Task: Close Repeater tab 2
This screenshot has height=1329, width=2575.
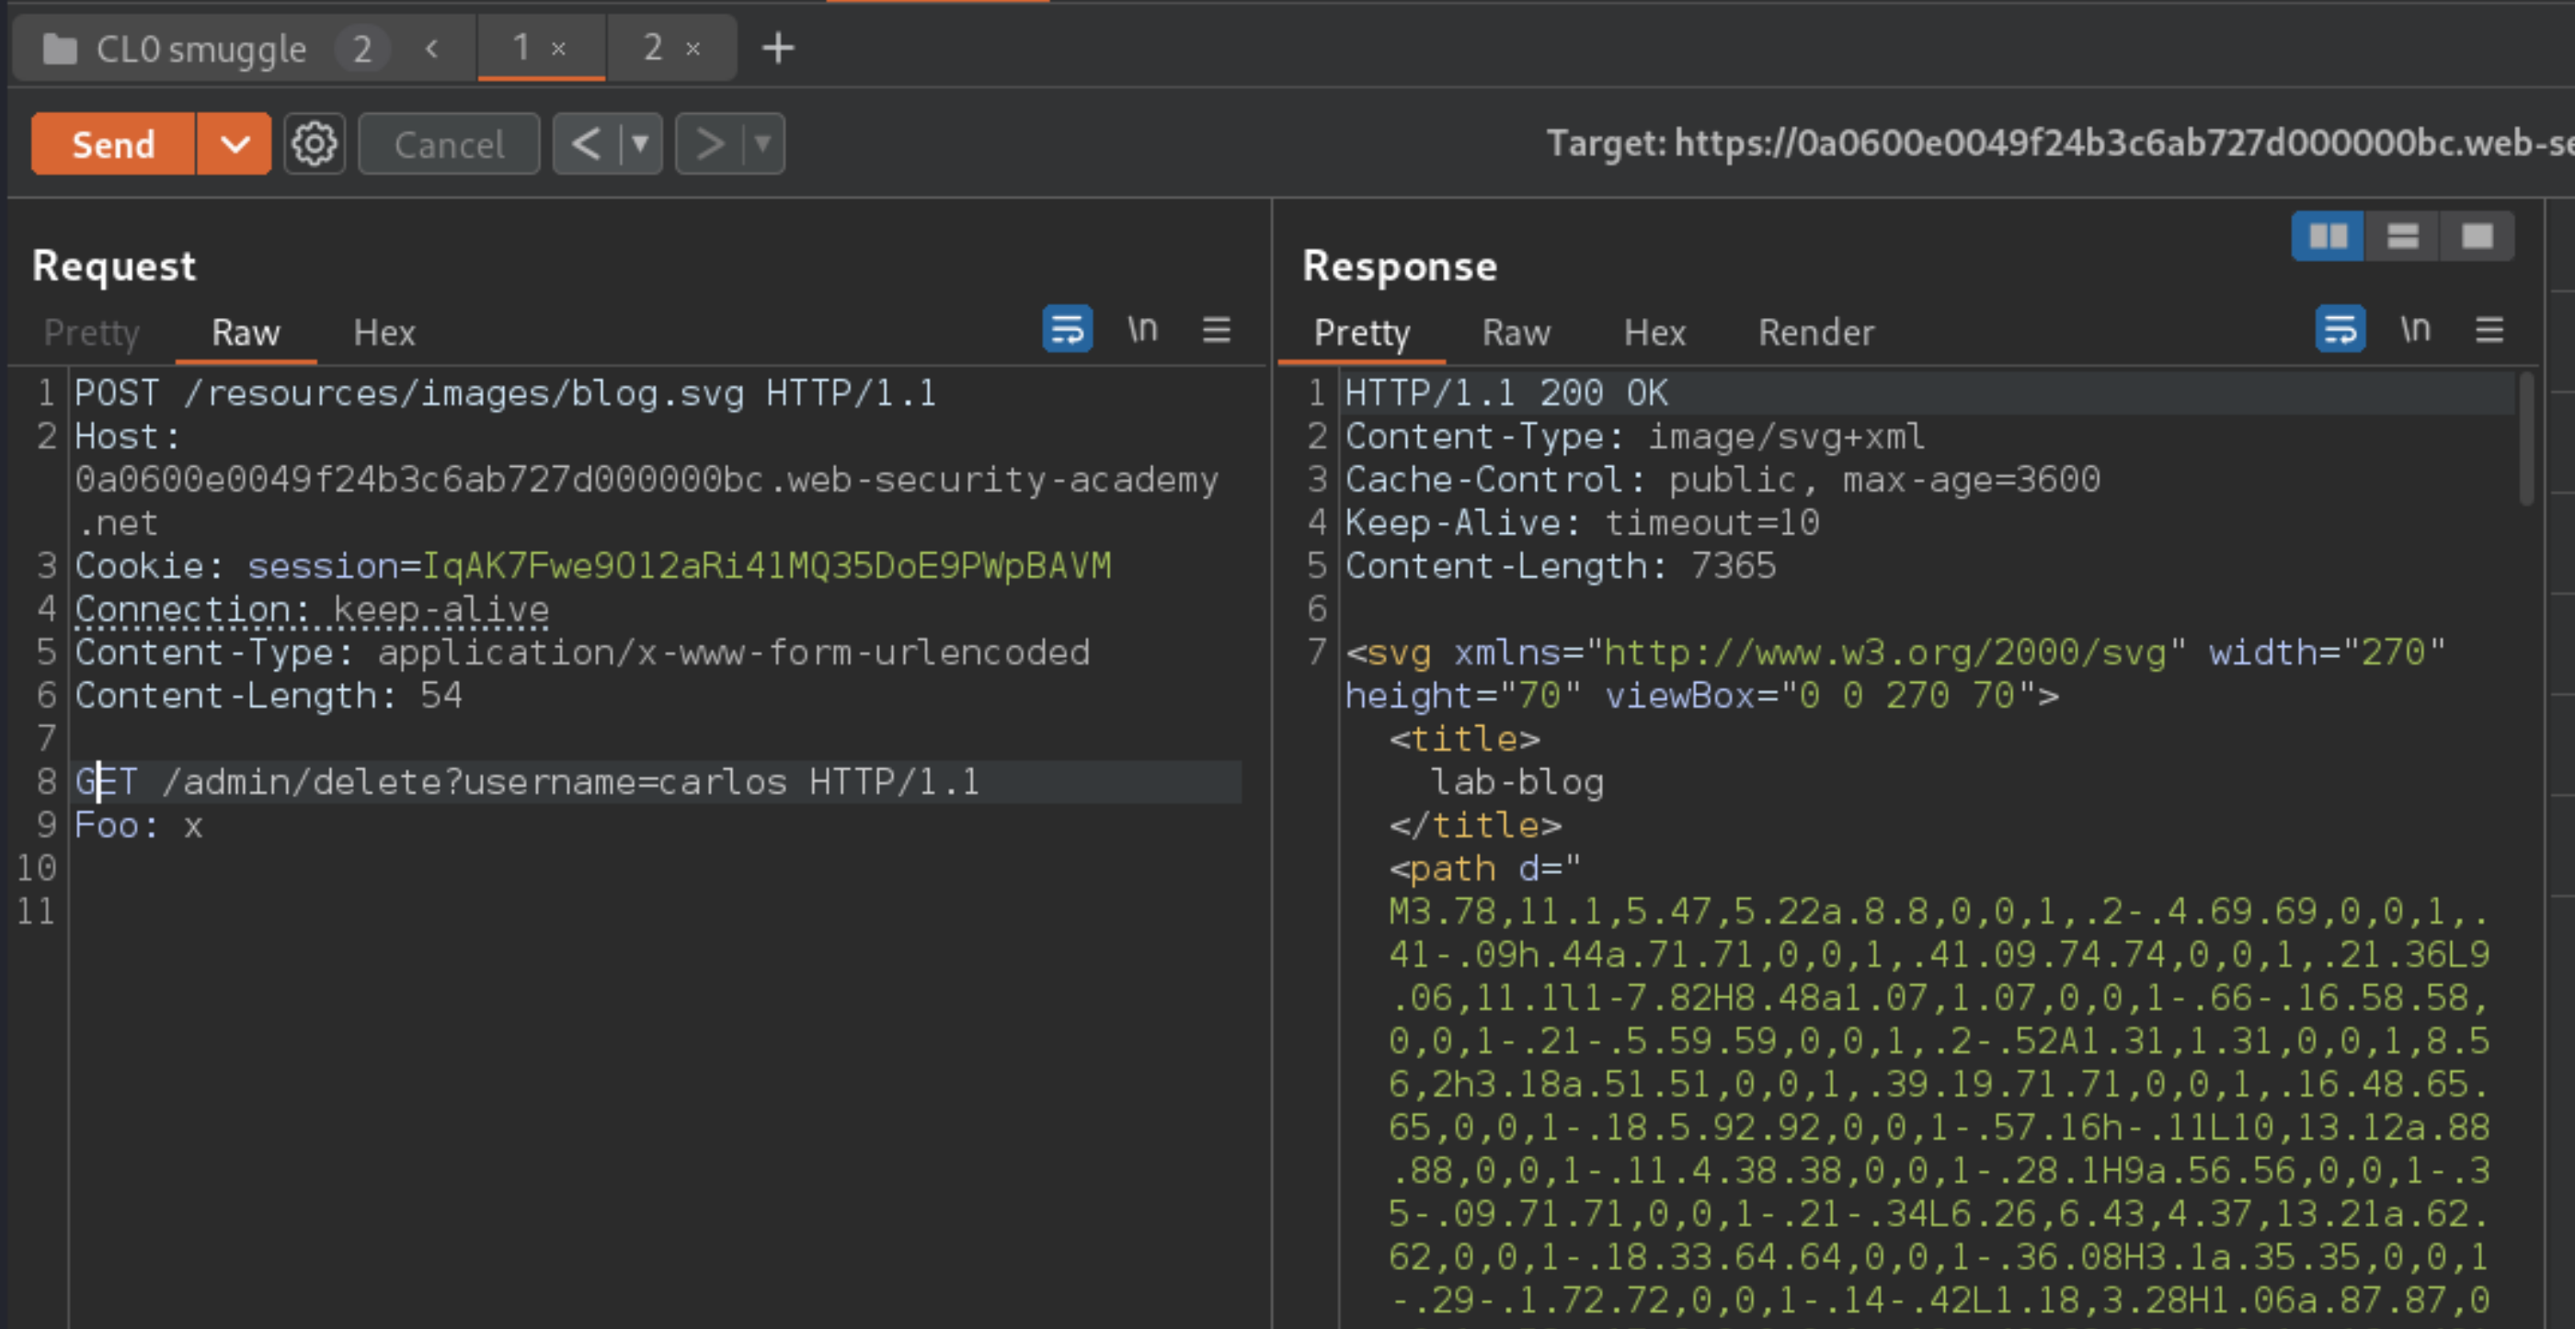Action: click(x=692, y=48)
